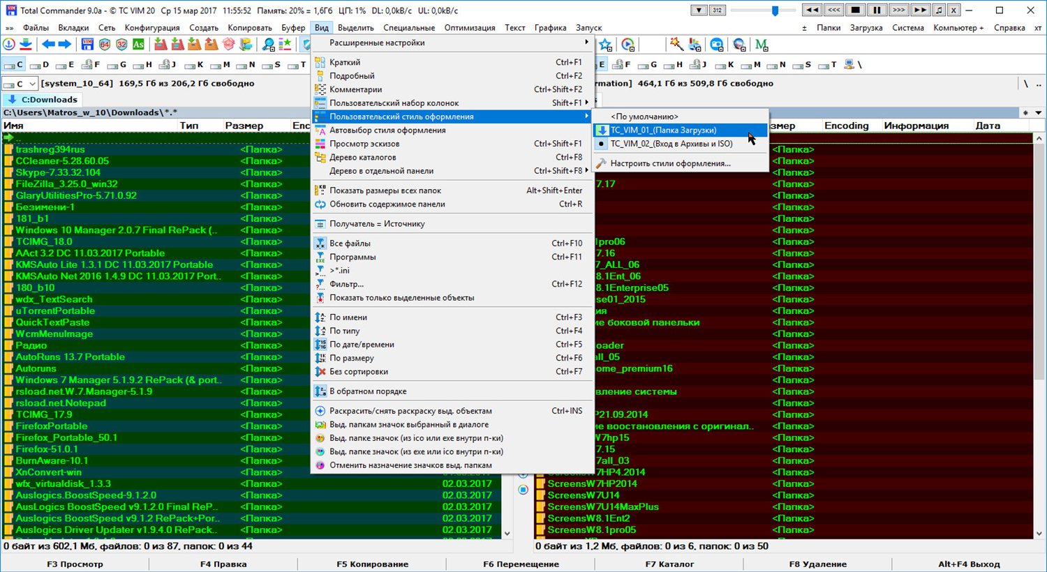The image size is (1047, 572).
Task: Open the Справка menu
Action: [x=1009, y=28]
